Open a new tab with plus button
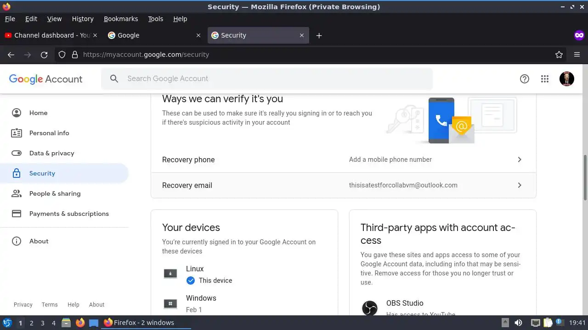588x330 pixels. [x=319, y=35]
